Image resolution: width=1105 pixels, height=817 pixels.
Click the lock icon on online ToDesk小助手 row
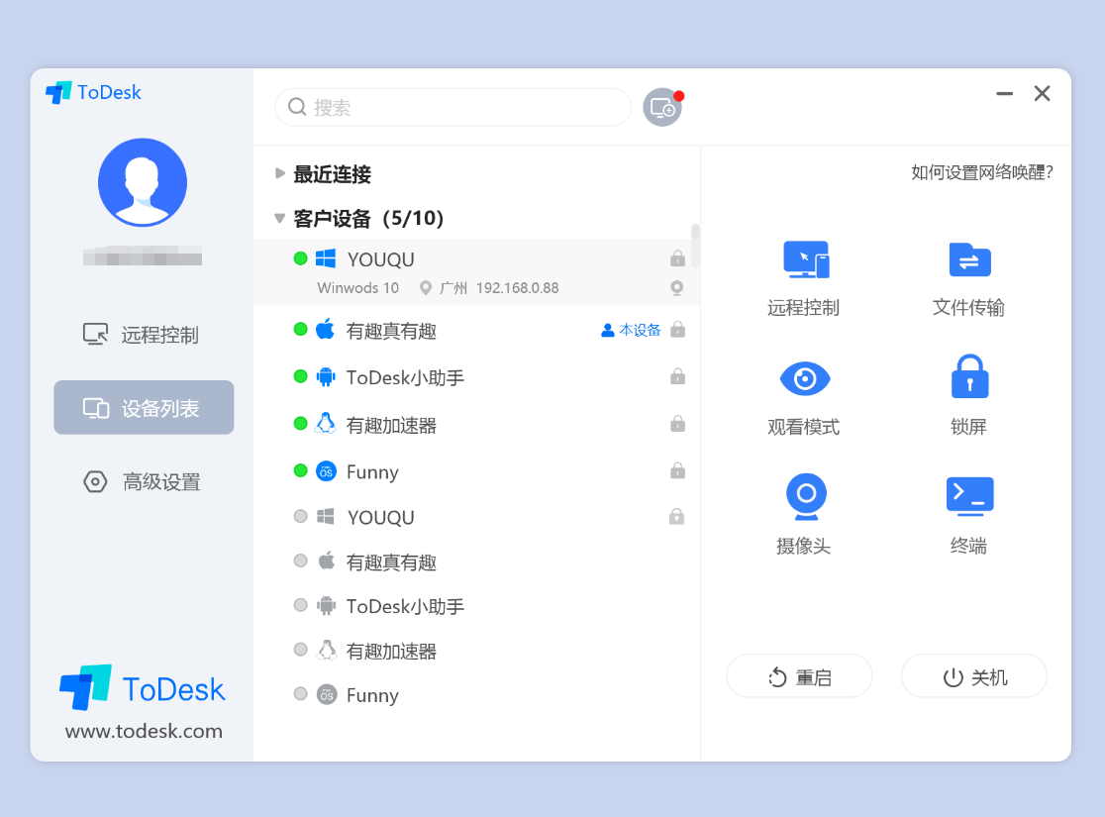pos(677,376)
